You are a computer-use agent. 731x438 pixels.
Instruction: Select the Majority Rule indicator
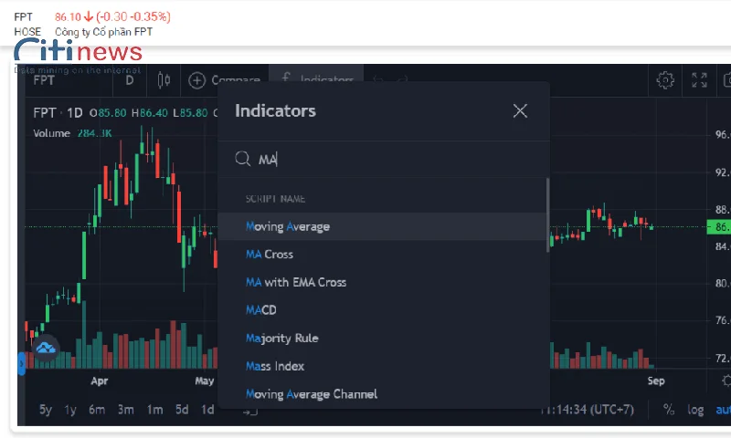382,339
